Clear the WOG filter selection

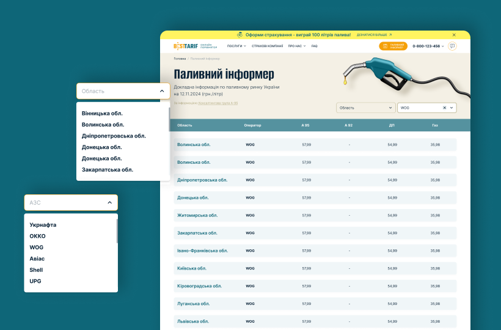[444, 108]
